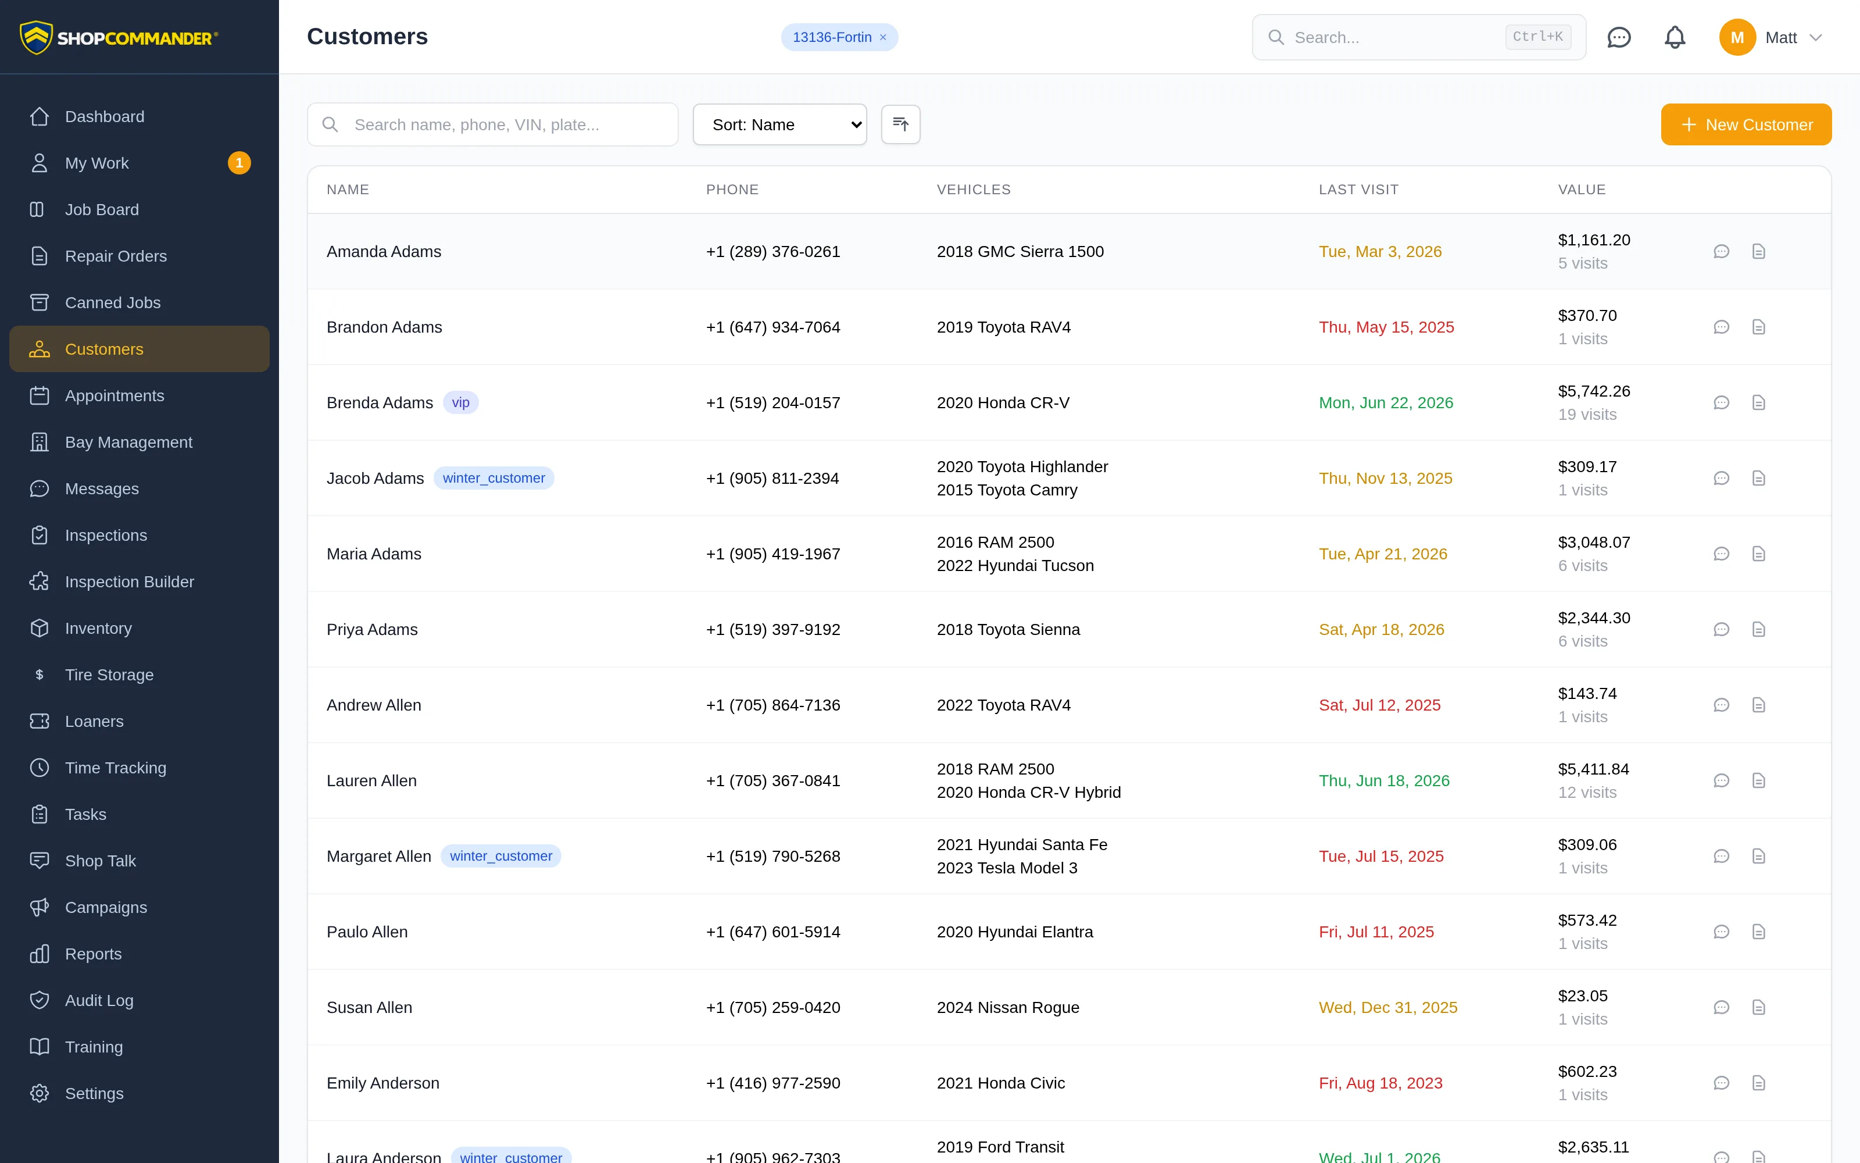Screen dimensions: 1860x1163
Task: Message Brandon Adams via chat icon
Action: [1722, 327]
